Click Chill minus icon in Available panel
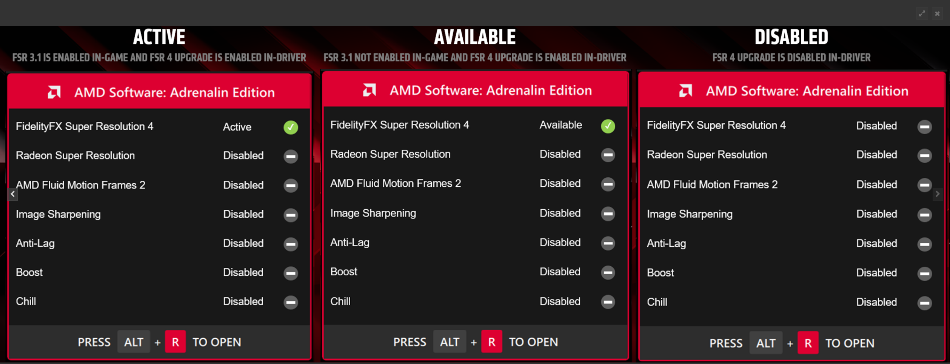 click(x=608, y=302)
